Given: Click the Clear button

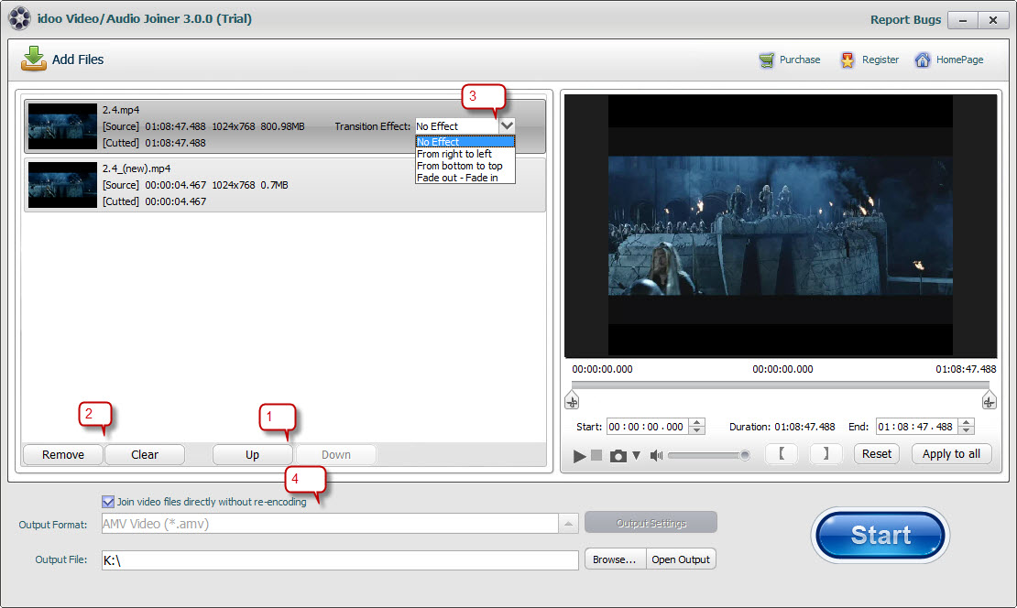Looking at the screenshot, I should tap(145, 455).
